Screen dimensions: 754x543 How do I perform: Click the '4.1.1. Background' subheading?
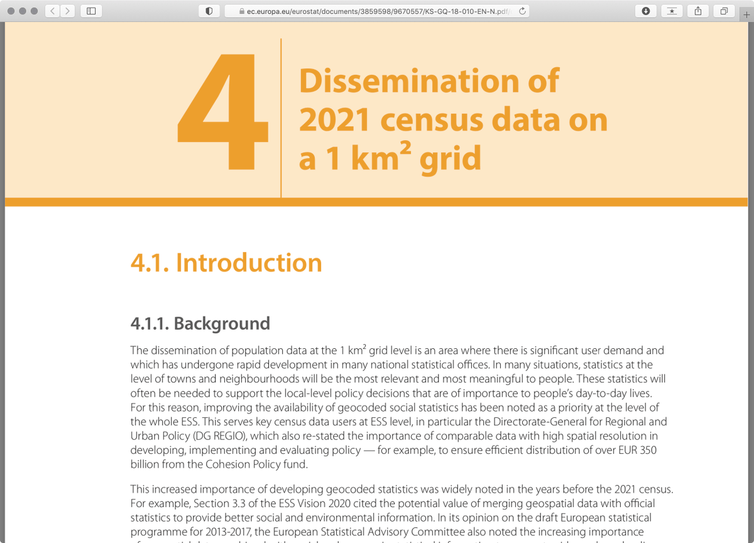(x=200, y=323)
